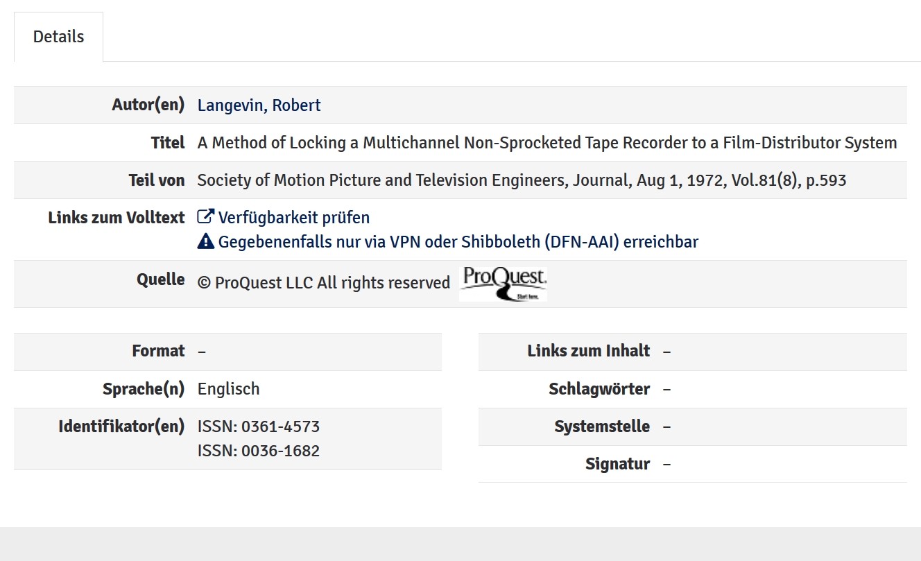Click the ProQuest logo image

(x=503, y=284)
